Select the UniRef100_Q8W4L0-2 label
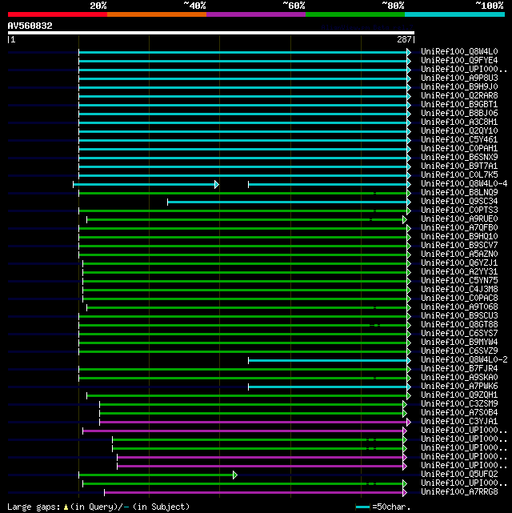Screen dimensions: 512x513 tap(464, 360)
